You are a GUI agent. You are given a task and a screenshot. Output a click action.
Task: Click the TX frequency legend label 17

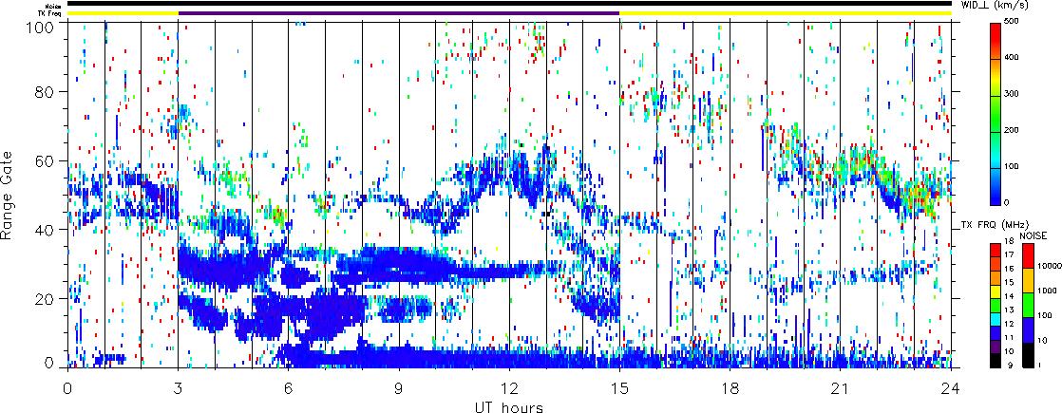tap(1009, 254)
